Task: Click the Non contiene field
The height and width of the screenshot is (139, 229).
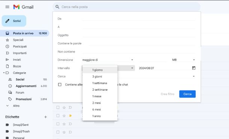Action: click(x=139, y=52)
